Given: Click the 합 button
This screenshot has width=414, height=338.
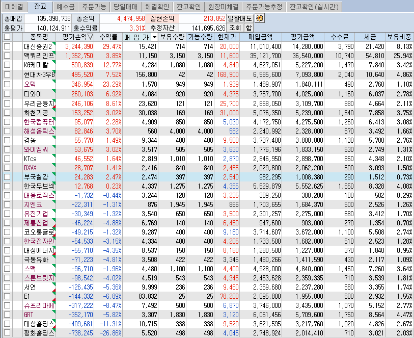Looking at the screenshot, I should click(x=249, y=28).
